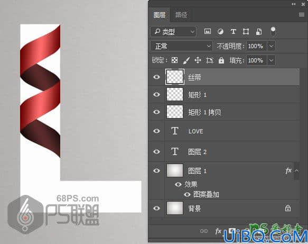Select layer name 图层 1

tap(197, 171)
